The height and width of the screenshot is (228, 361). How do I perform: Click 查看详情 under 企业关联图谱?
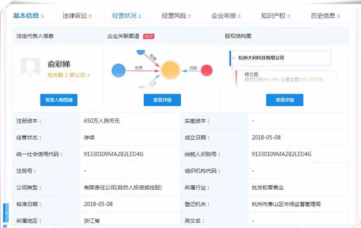coord(163,100)
